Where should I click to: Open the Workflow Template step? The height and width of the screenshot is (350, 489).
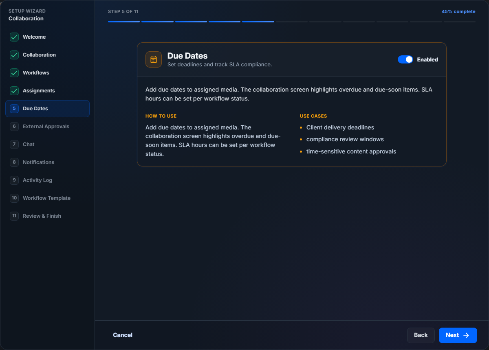[47, 198]
